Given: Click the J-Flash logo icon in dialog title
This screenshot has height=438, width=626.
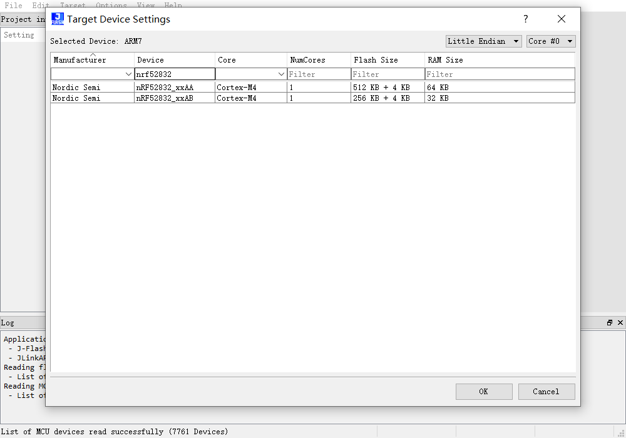Looking at the screenshot, I should click(58, 19).
